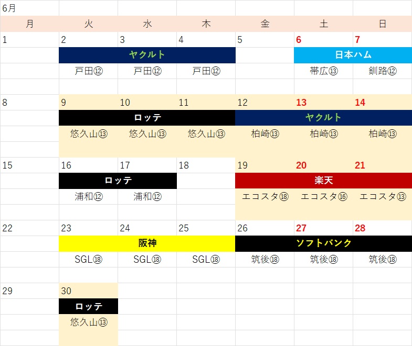Select the ヤクルト banner above 柏崎 games
412x346 pixels.
[x=323, y=118]
